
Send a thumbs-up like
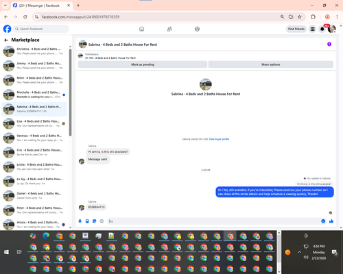(331, 221)
